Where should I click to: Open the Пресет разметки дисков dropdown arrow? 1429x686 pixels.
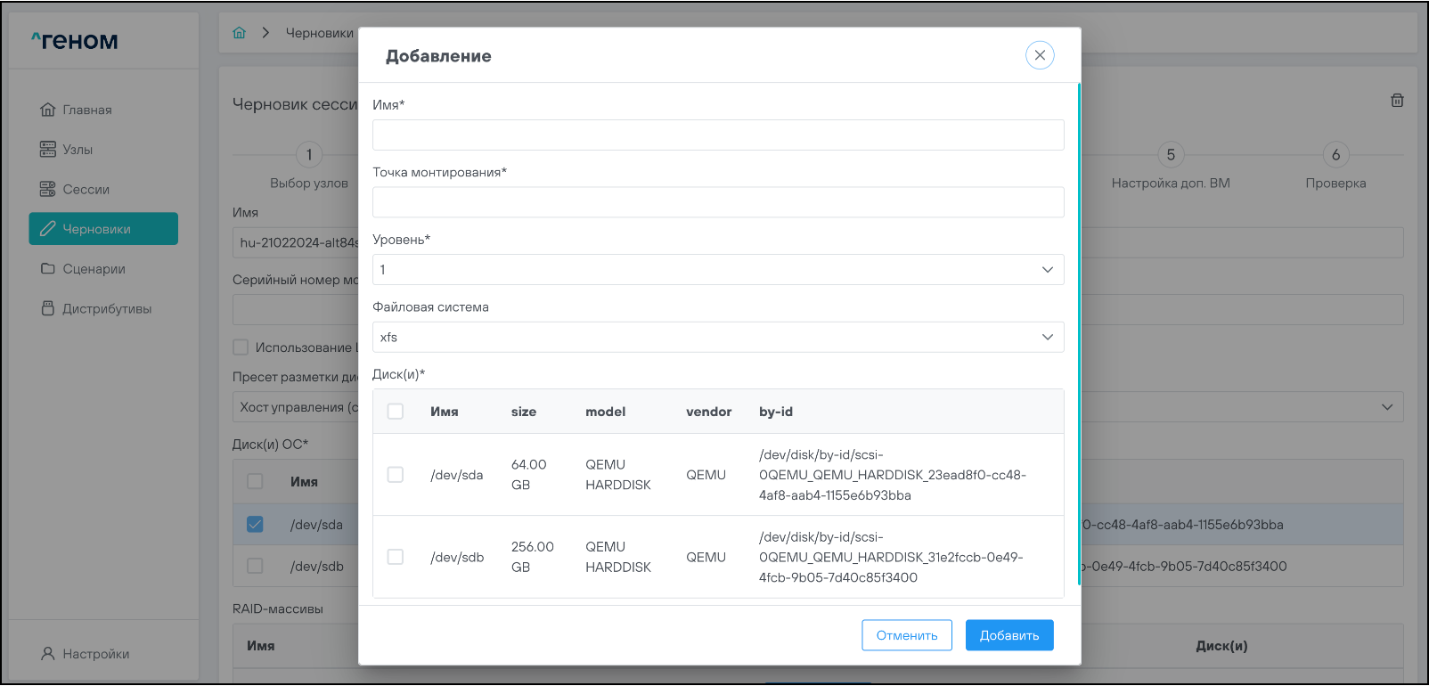[x=1386, y=407]
